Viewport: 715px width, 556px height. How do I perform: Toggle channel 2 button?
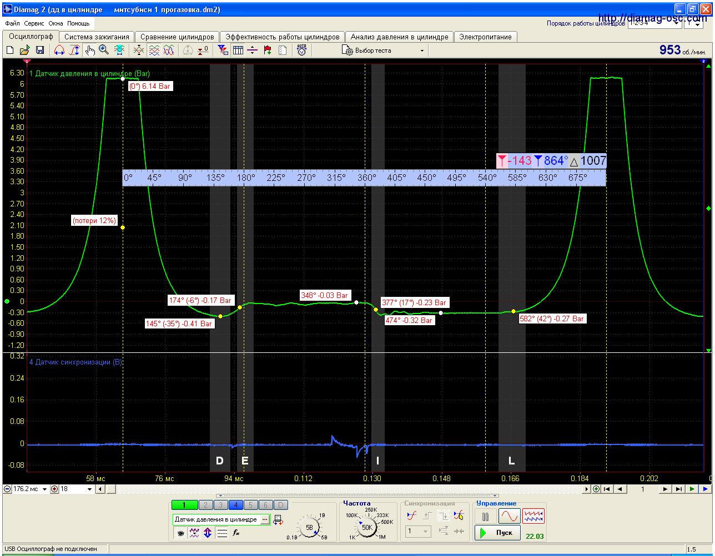(x=205, y=505)
